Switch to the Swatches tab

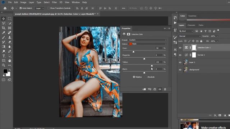click(192, 16)
